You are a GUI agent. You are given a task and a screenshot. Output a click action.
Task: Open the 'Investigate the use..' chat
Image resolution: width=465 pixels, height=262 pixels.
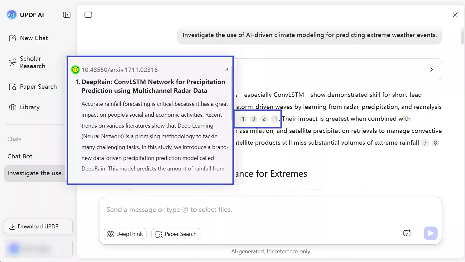[35, 173]
